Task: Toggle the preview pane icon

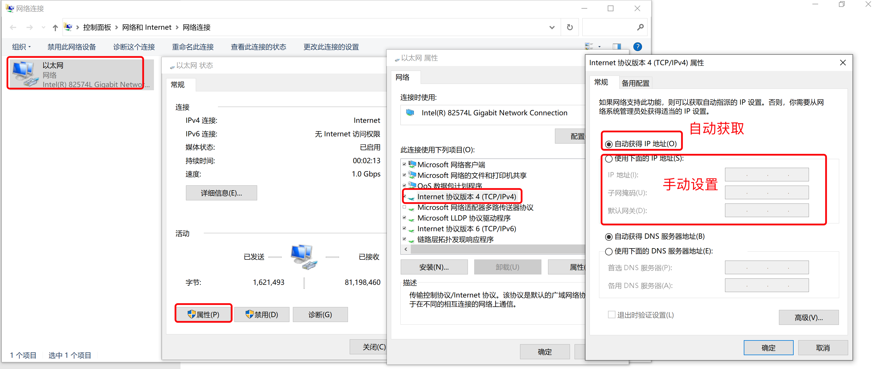Action: pyautogui.click(x=617, y=46)
